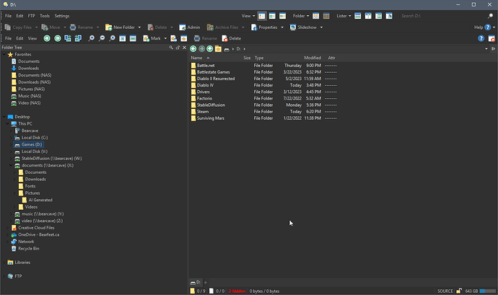Click the zoom-in magnifier toolbar icon
Viewport: 498px width, 295px height.
pyautogui.click(x=91, y=38)
